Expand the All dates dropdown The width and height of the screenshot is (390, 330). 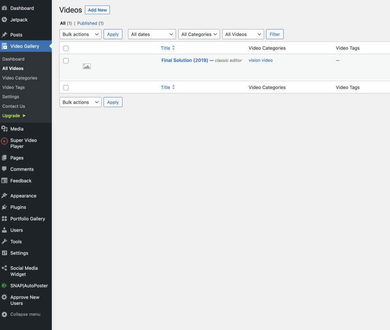(152, 34)
